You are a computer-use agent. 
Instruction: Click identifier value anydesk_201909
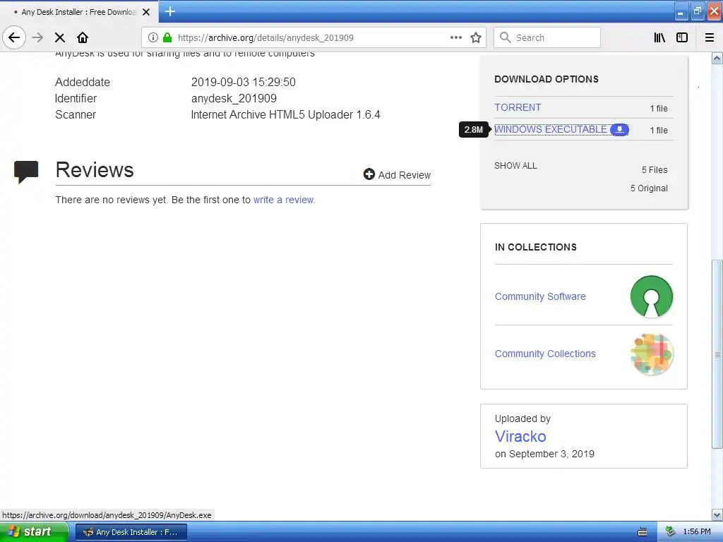click(234, 98)
